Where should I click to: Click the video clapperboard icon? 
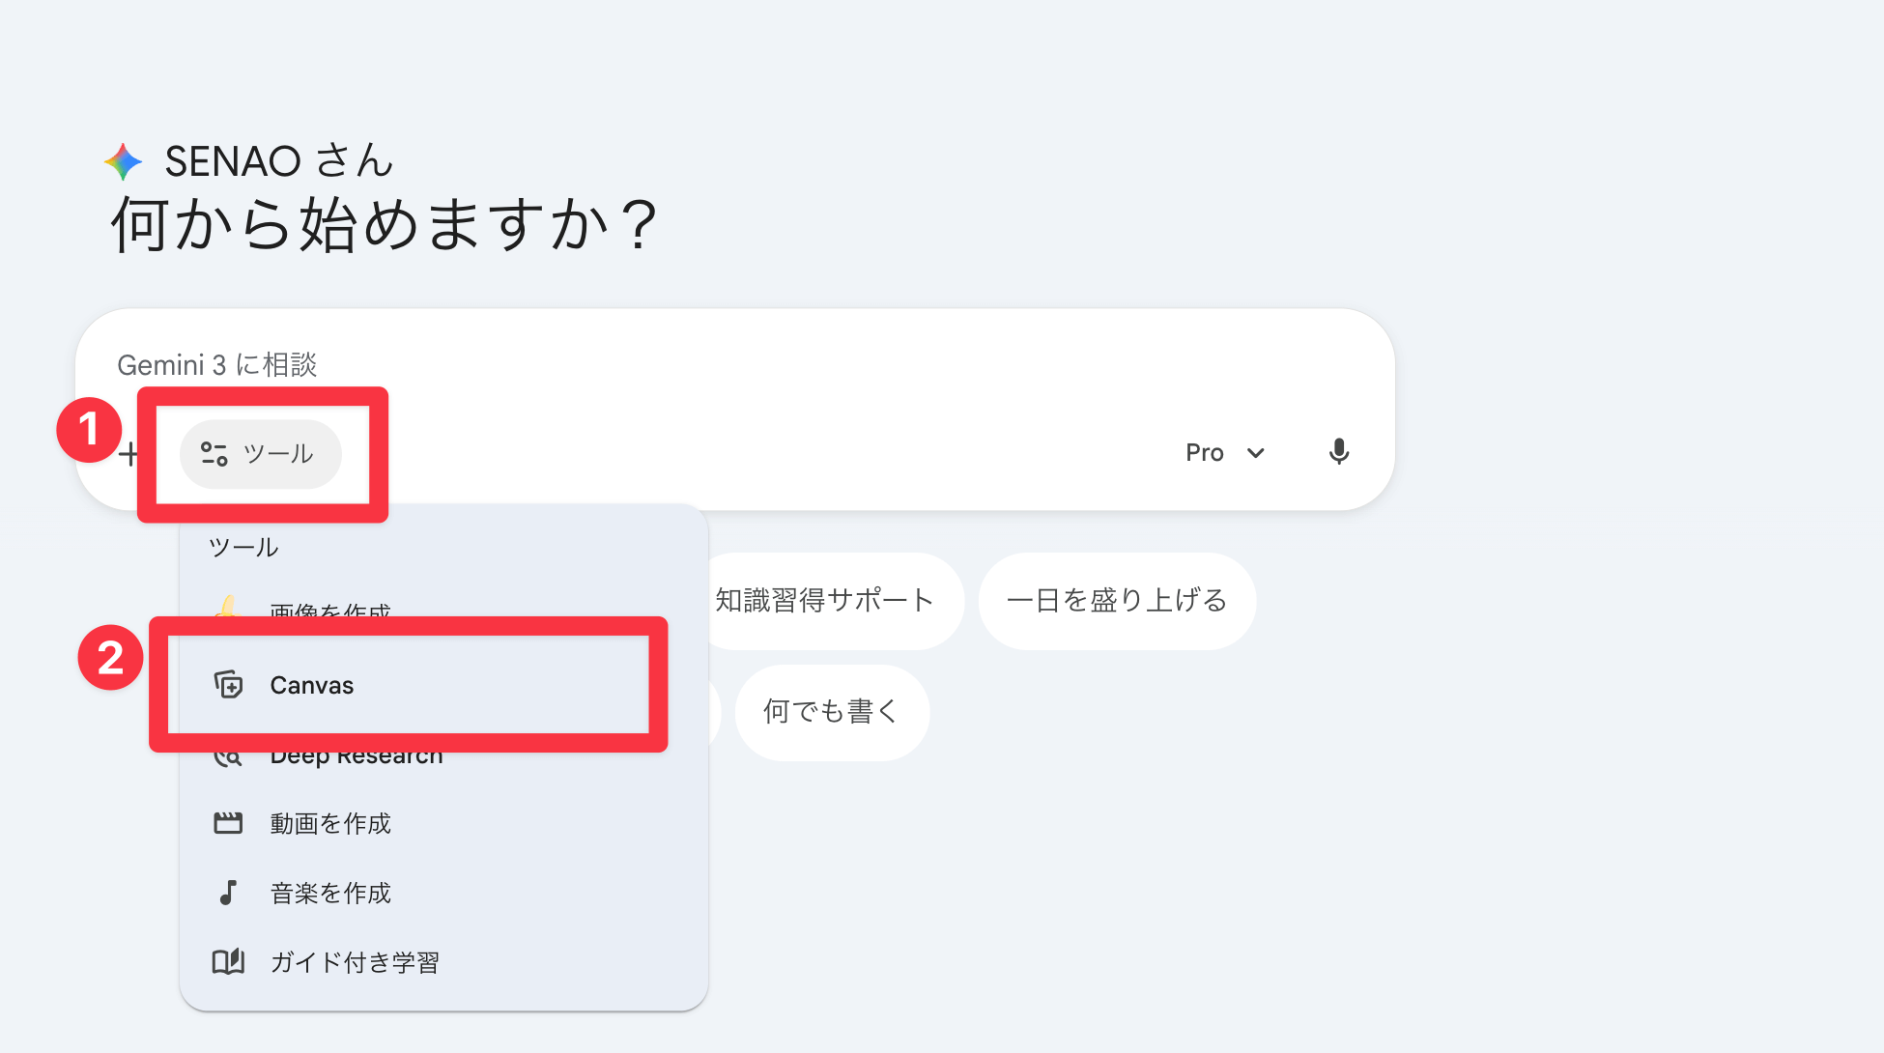228,823
